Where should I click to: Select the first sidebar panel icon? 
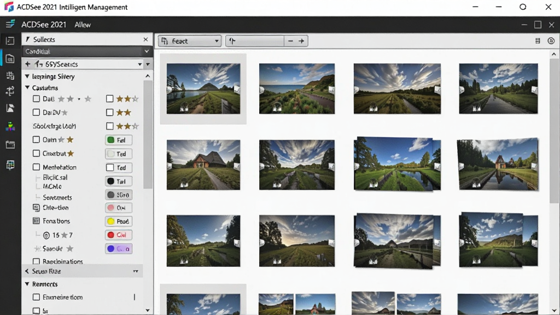click(x=10, y=40)
